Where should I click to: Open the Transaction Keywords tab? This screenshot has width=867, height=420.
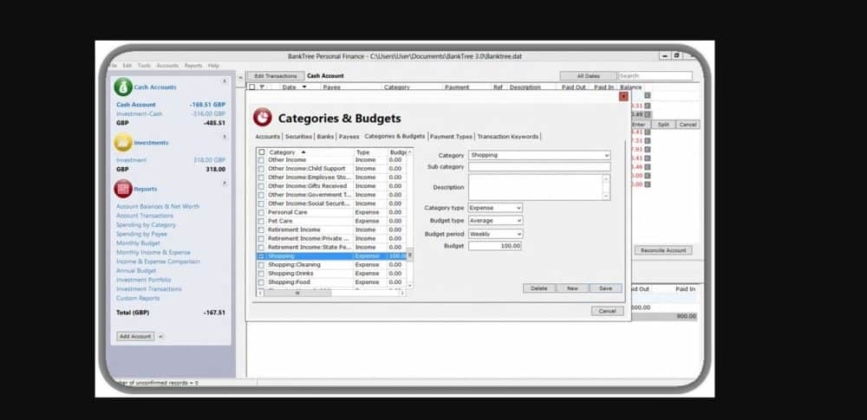pos(508,137)
